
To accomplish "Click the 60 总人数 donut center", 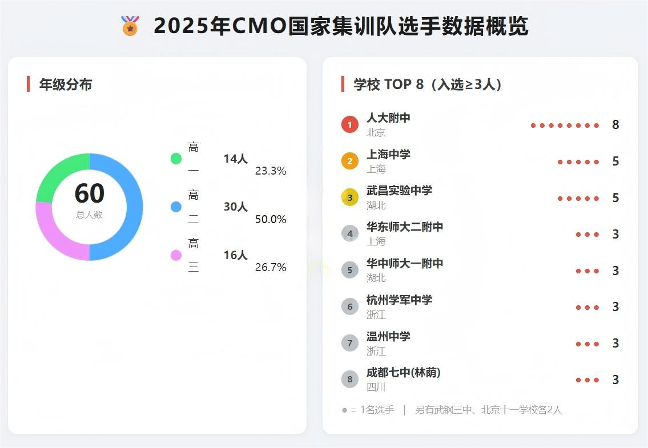I will (90, 200).
